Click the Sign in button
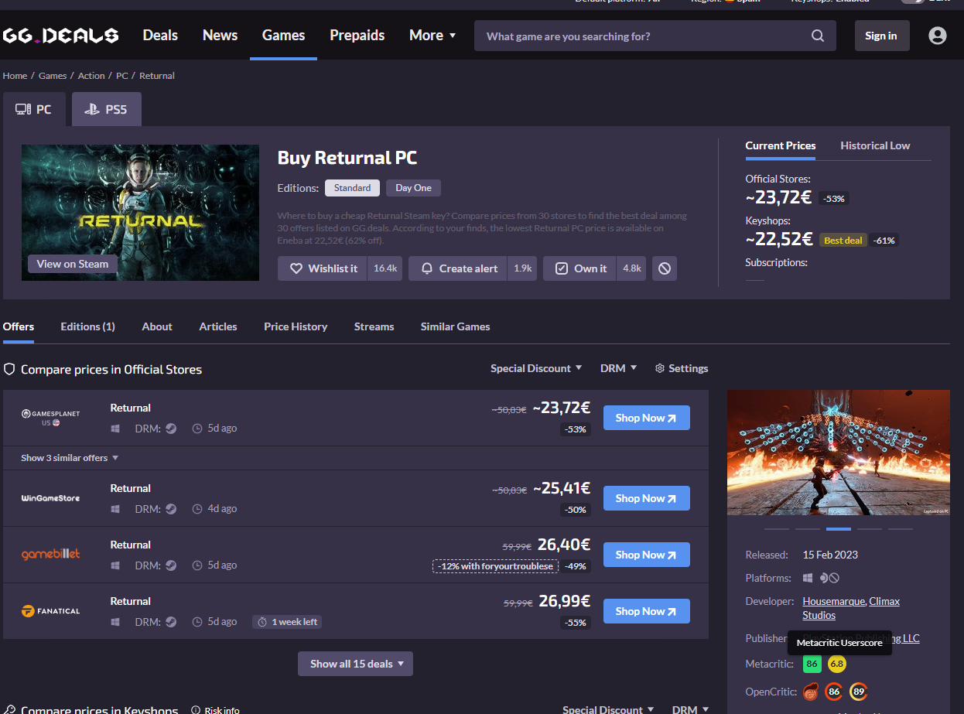 pos(881,36)
